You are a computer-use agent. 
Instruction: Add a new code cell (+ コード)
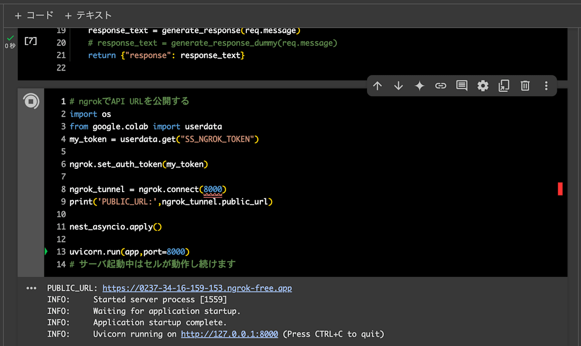34,15
